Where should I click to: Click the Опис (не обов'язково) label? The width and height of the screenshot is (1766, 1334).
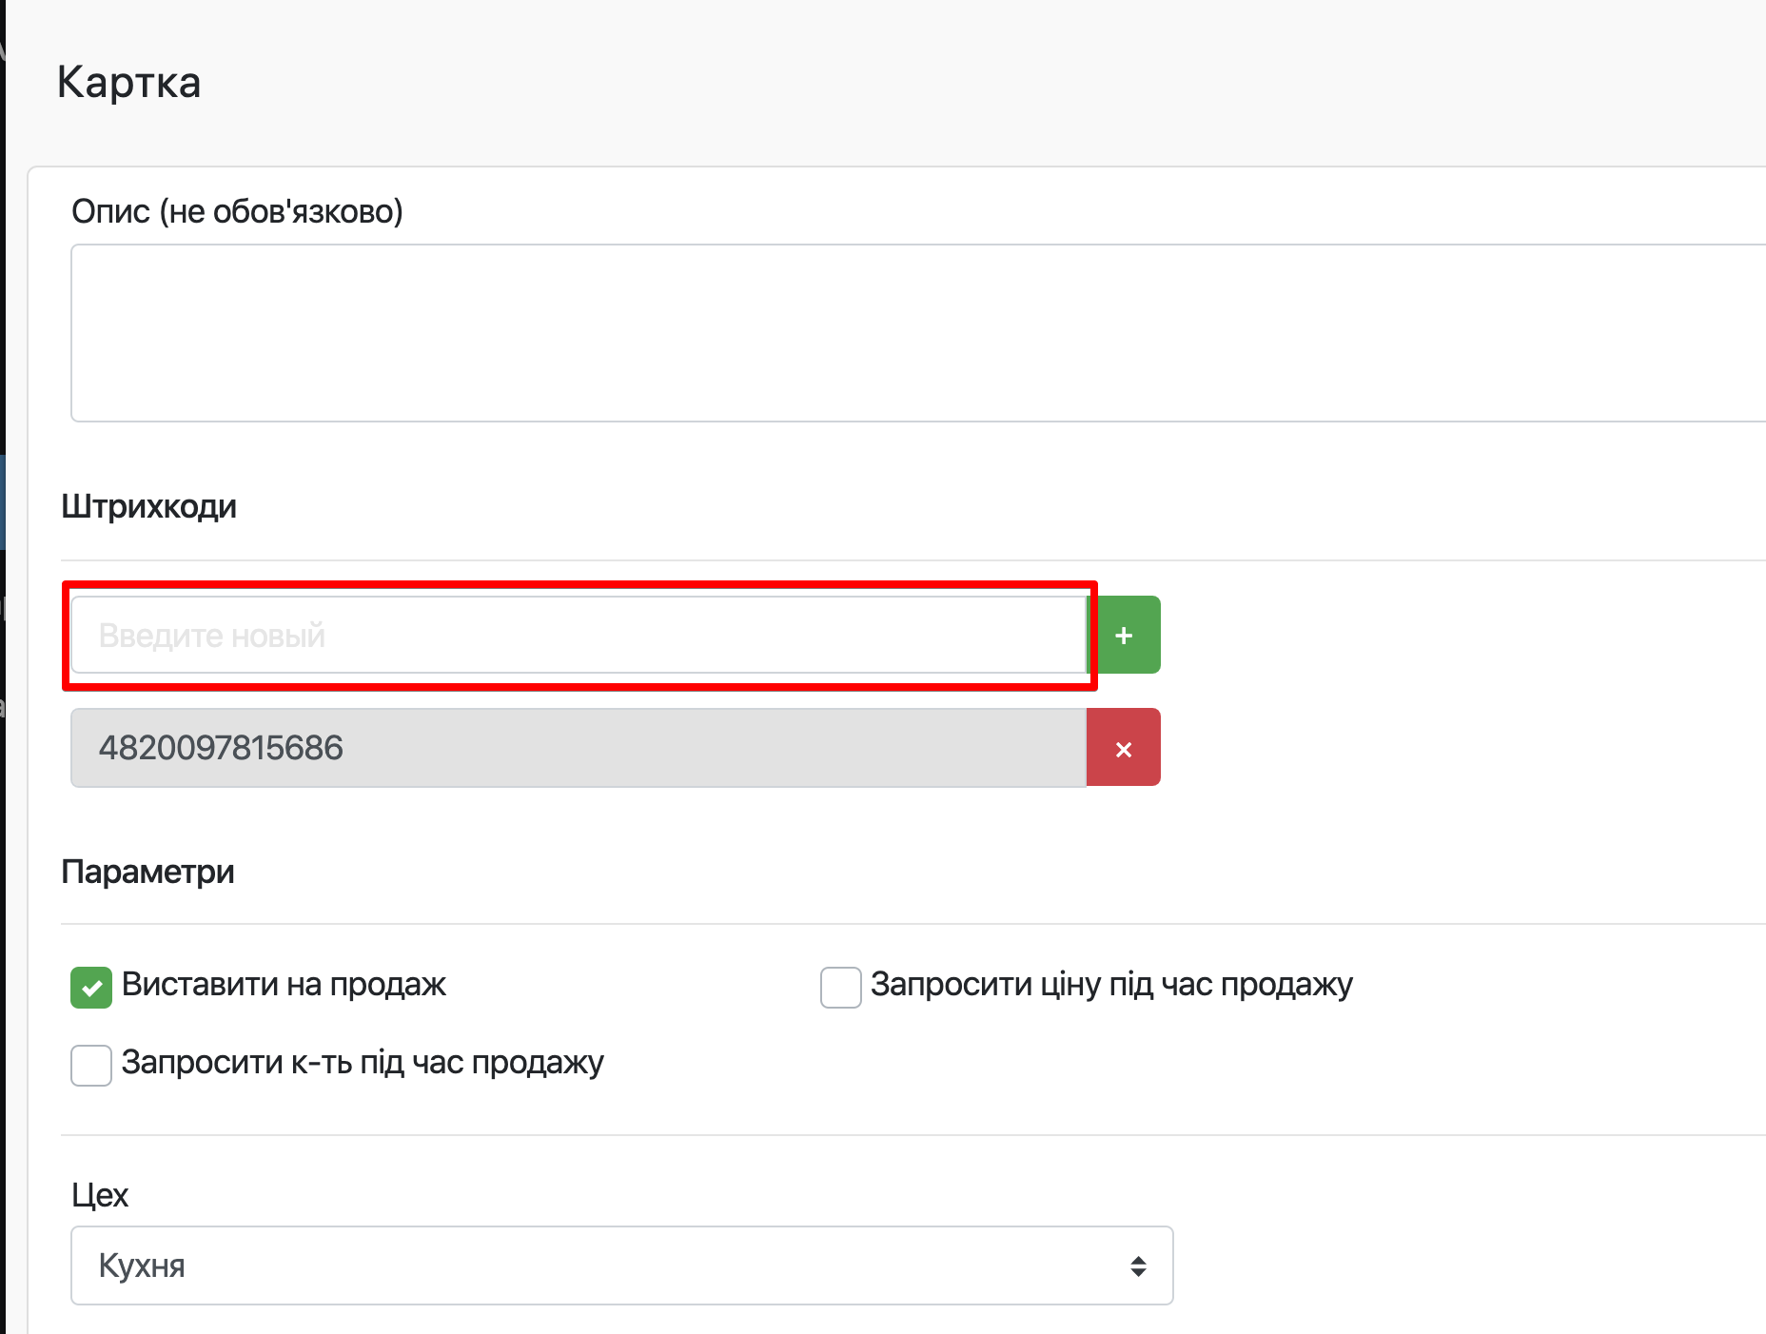[x=237, y=211]
